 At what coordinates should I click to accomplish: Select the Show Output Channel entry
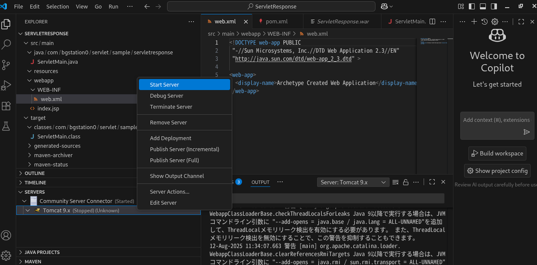[x=184, y=176]
